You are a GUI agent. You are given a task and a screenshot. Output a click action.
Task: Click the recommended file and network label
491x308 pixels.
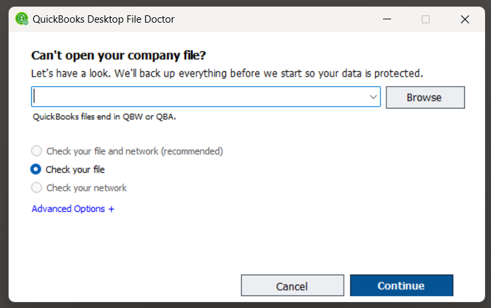[x=135, y=151]
